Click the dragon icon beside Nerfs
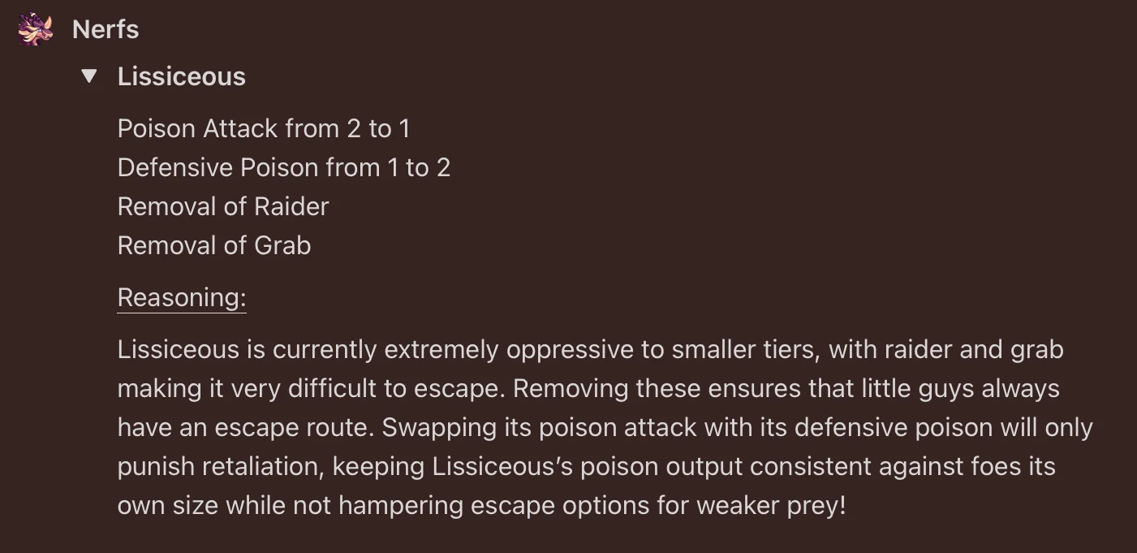 point(35,29)
